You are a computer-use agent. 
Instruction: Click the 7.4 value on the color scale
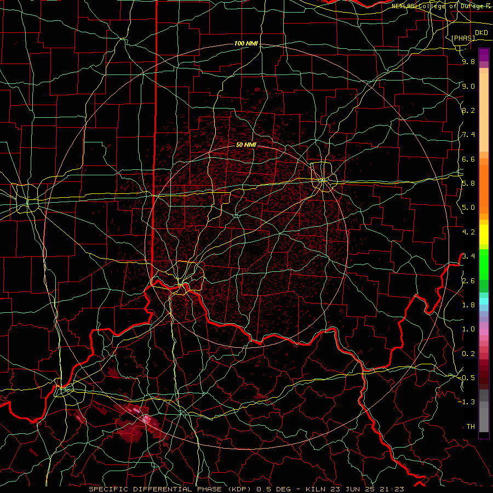tap(468, 135)
